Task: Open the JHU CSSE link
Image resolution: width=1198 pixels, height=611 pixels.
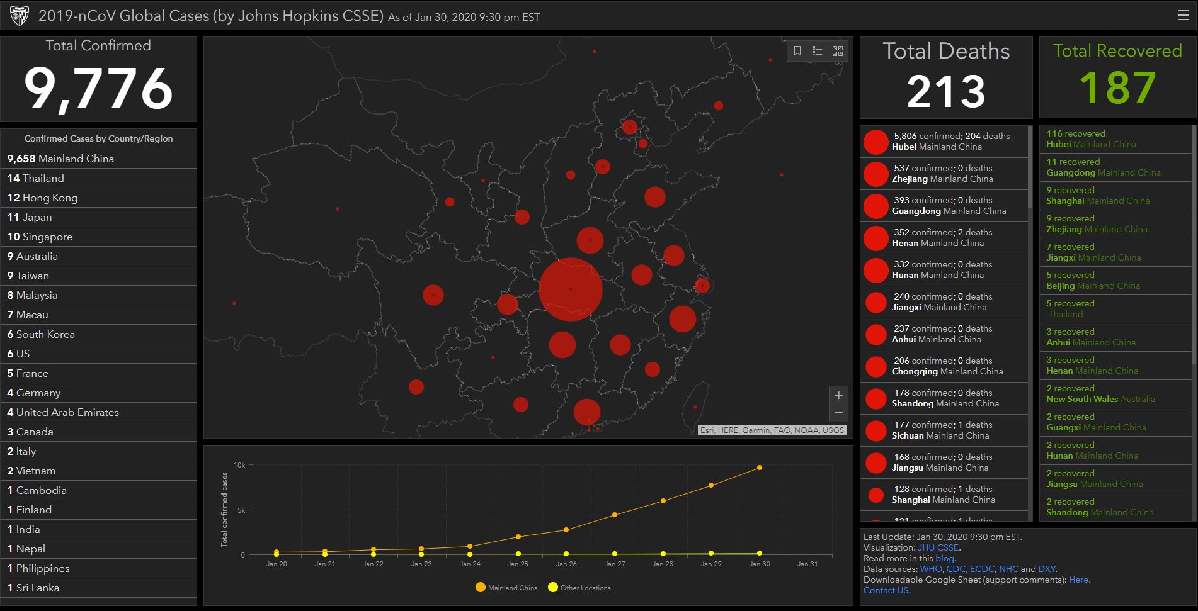Action: (x=938, y=547)
